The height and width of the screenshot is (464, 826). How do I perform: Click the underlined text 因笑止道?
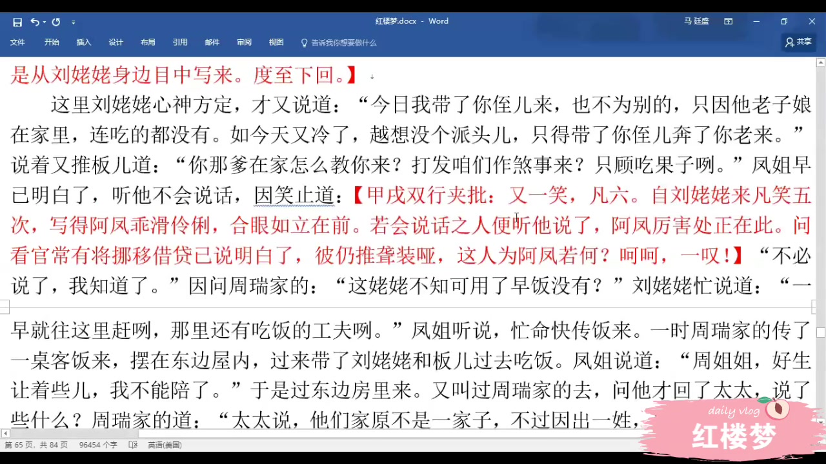[x=294, y=195]
